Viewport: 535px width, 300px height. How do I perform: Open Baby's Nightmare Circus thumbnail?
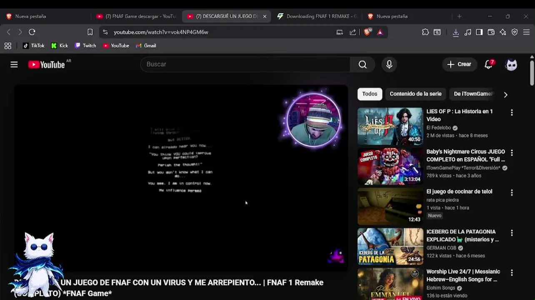tap(390, 166)
